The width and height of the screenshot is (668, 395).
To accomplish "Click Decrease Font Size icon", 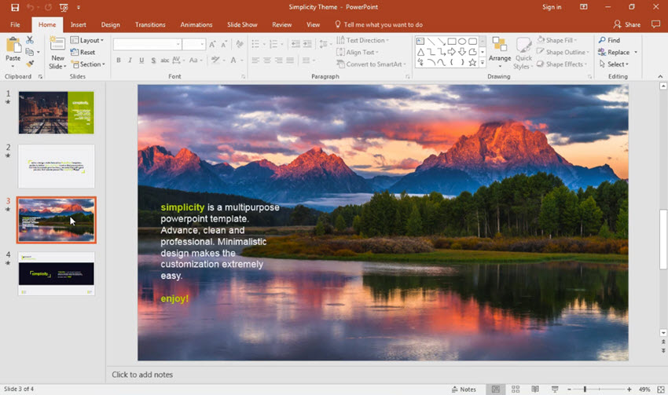I will coord(224,44).
